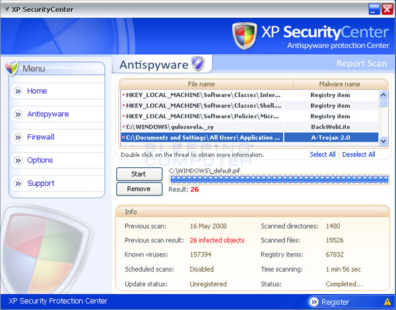Open the Home menu item
This screenshot has height=310, width=396.
point(58,91)
